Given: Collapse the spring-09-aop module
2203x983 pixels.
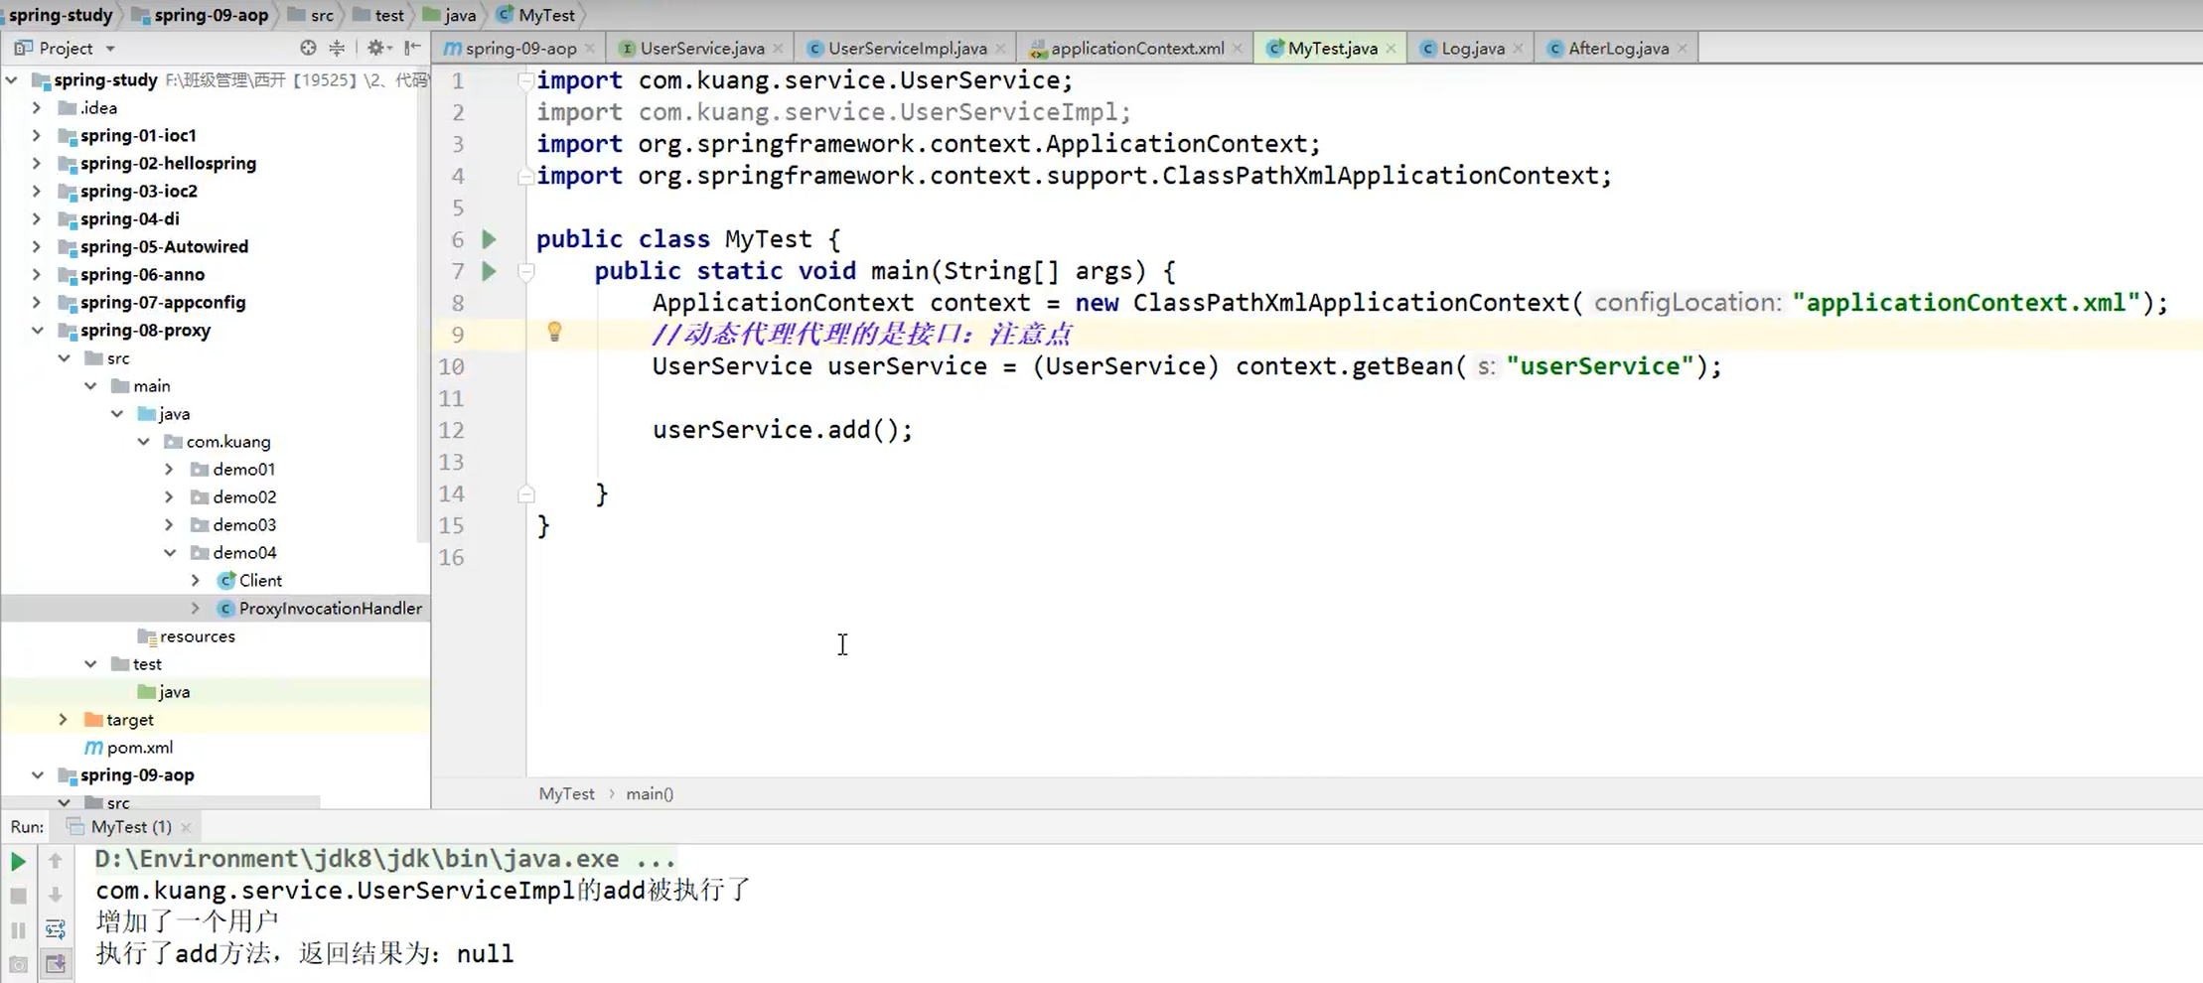Looking at the screenshot, I should [37, 775].
